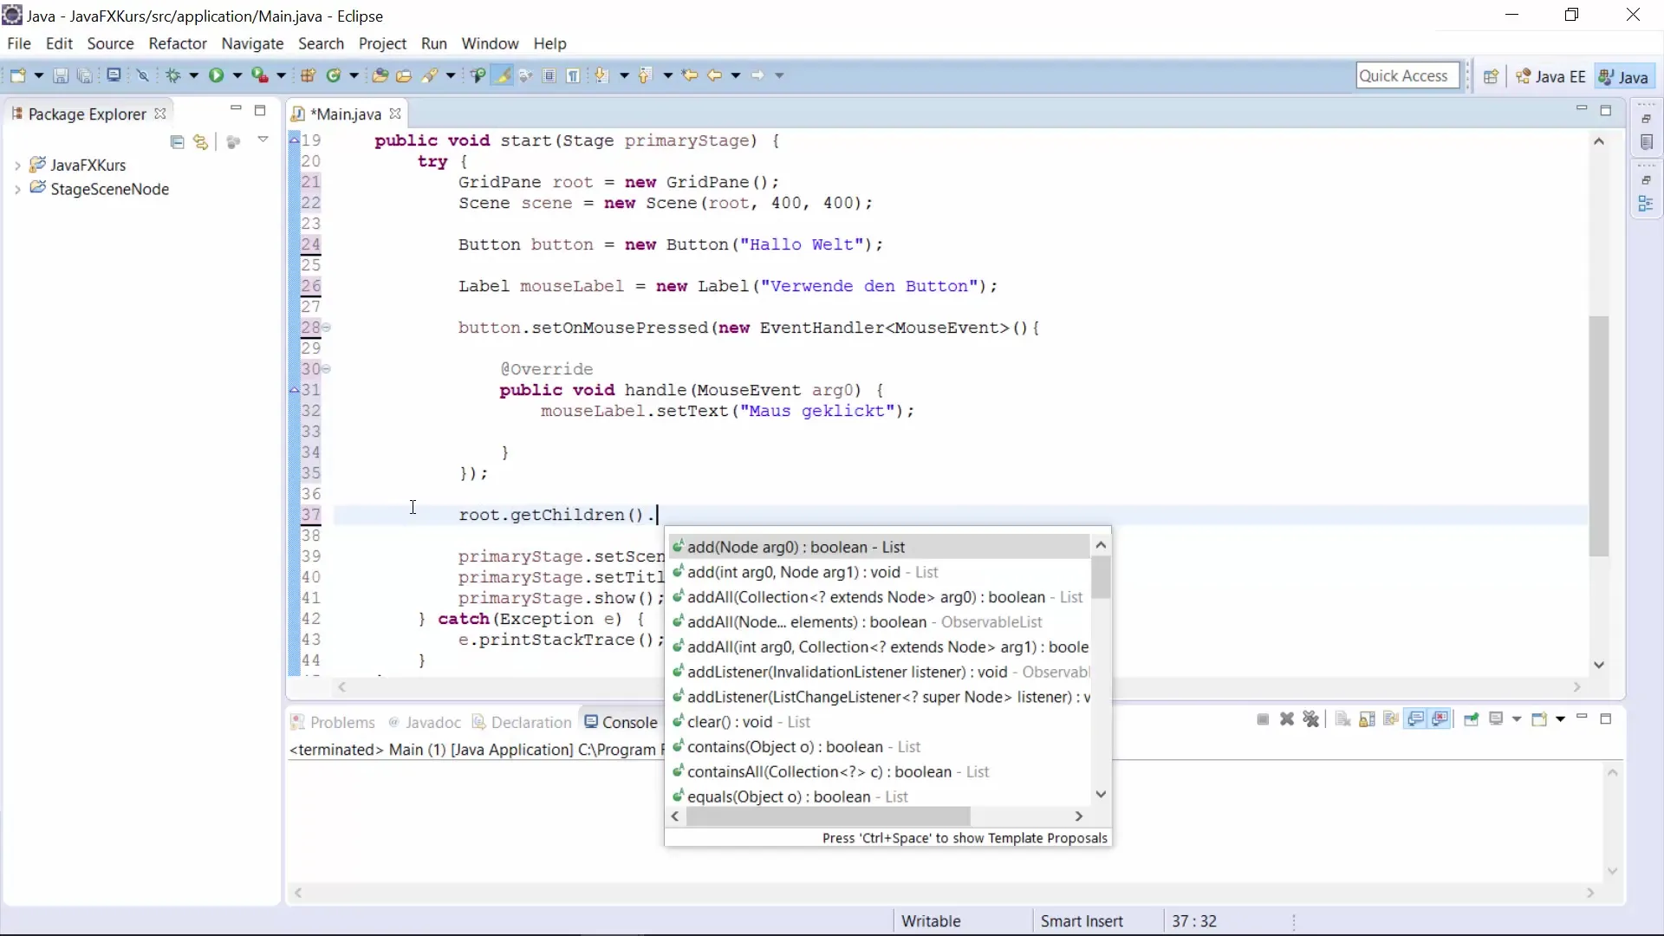Toggle Show Console When Standard Error Changes
Viewport: 1664px width, 936px height.
(x=1440, y=719)
